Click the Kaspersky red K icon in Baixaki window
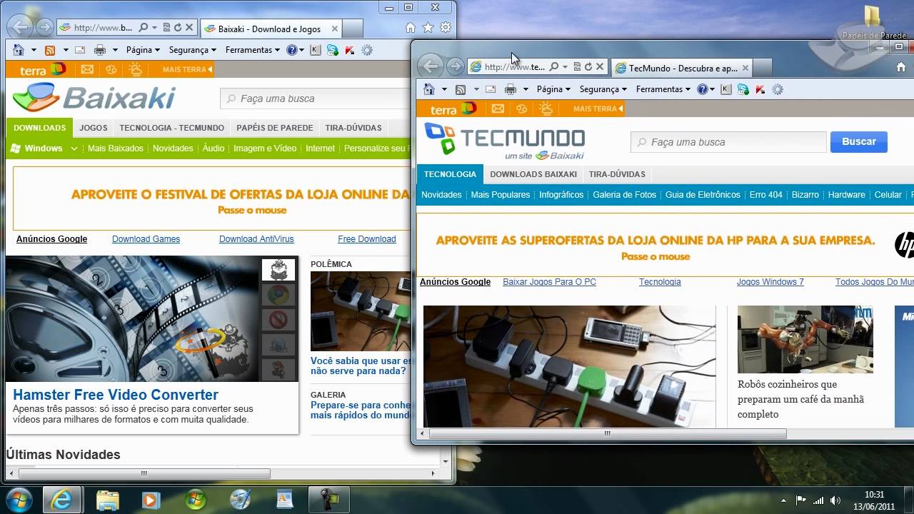 click(x=350, y=50)
